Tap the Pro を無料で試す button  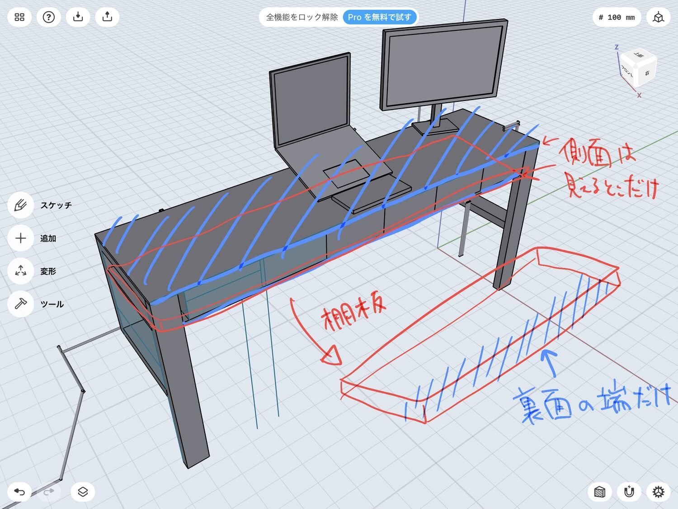(379, 17)
